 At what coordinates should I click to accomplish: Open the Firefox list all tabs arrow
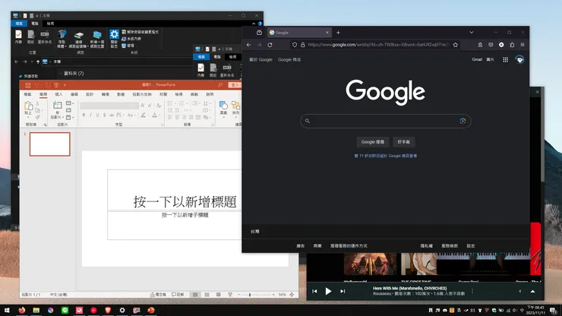tap(472, 33)
